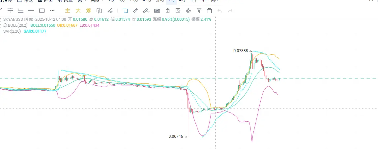Click the cyan SAR:0.01177 value
This screenshot has height=149, width=378.
coord(35,31)
